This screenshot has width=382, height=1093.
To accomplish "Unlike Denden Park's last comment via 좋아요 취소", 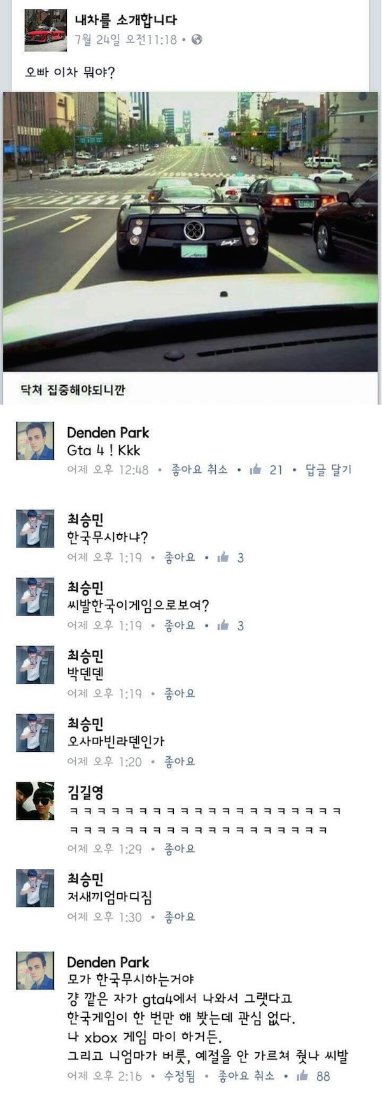I will (x=246, y=1075).
